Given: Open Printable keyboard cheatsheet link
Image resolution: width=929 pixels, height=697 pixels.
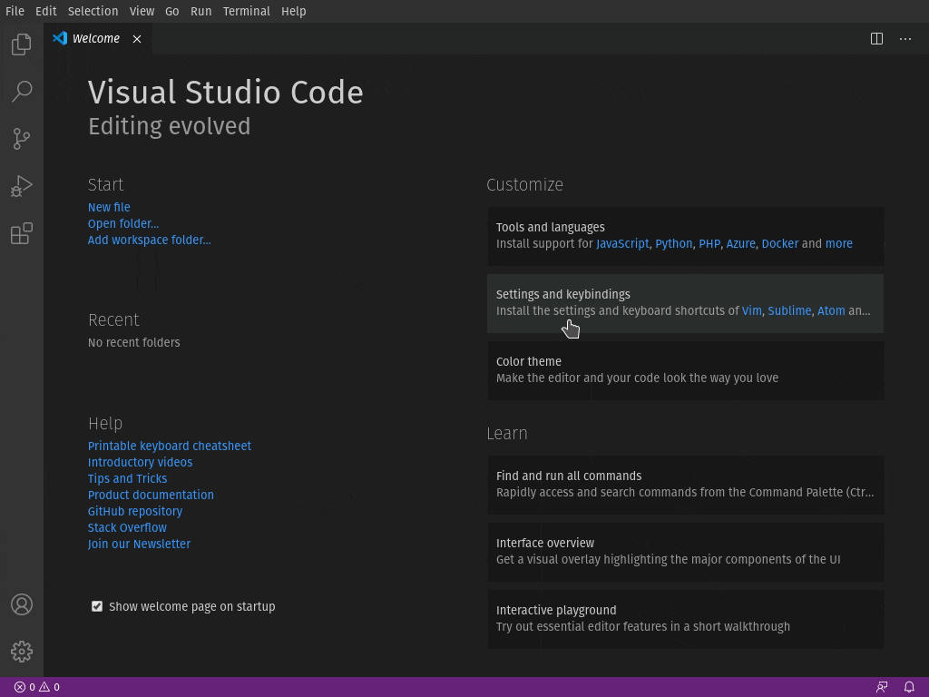Looking at the screenshot, I should (x=170, y=446).
